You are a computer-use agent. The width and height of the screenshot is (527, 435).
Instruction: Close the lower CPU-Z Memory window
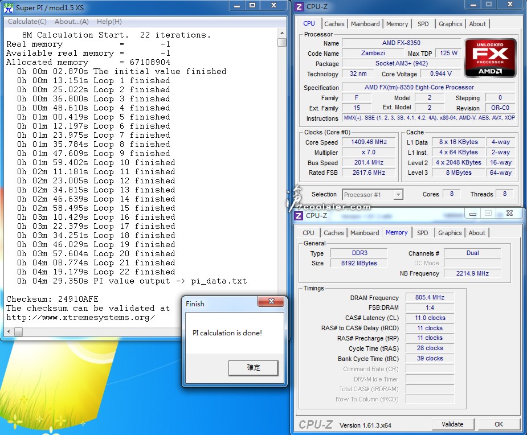click(509, 214)
